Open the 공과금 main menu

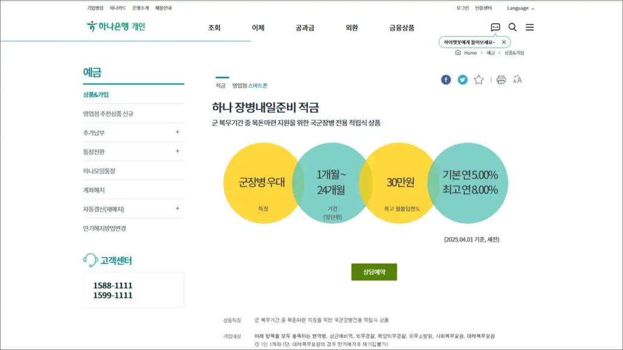305,28
